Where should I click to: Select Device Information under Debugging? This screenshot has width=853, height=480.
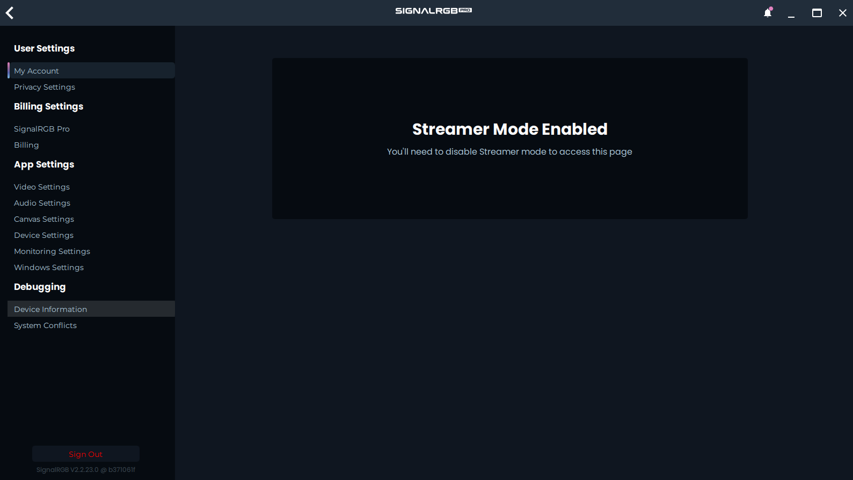50,309
